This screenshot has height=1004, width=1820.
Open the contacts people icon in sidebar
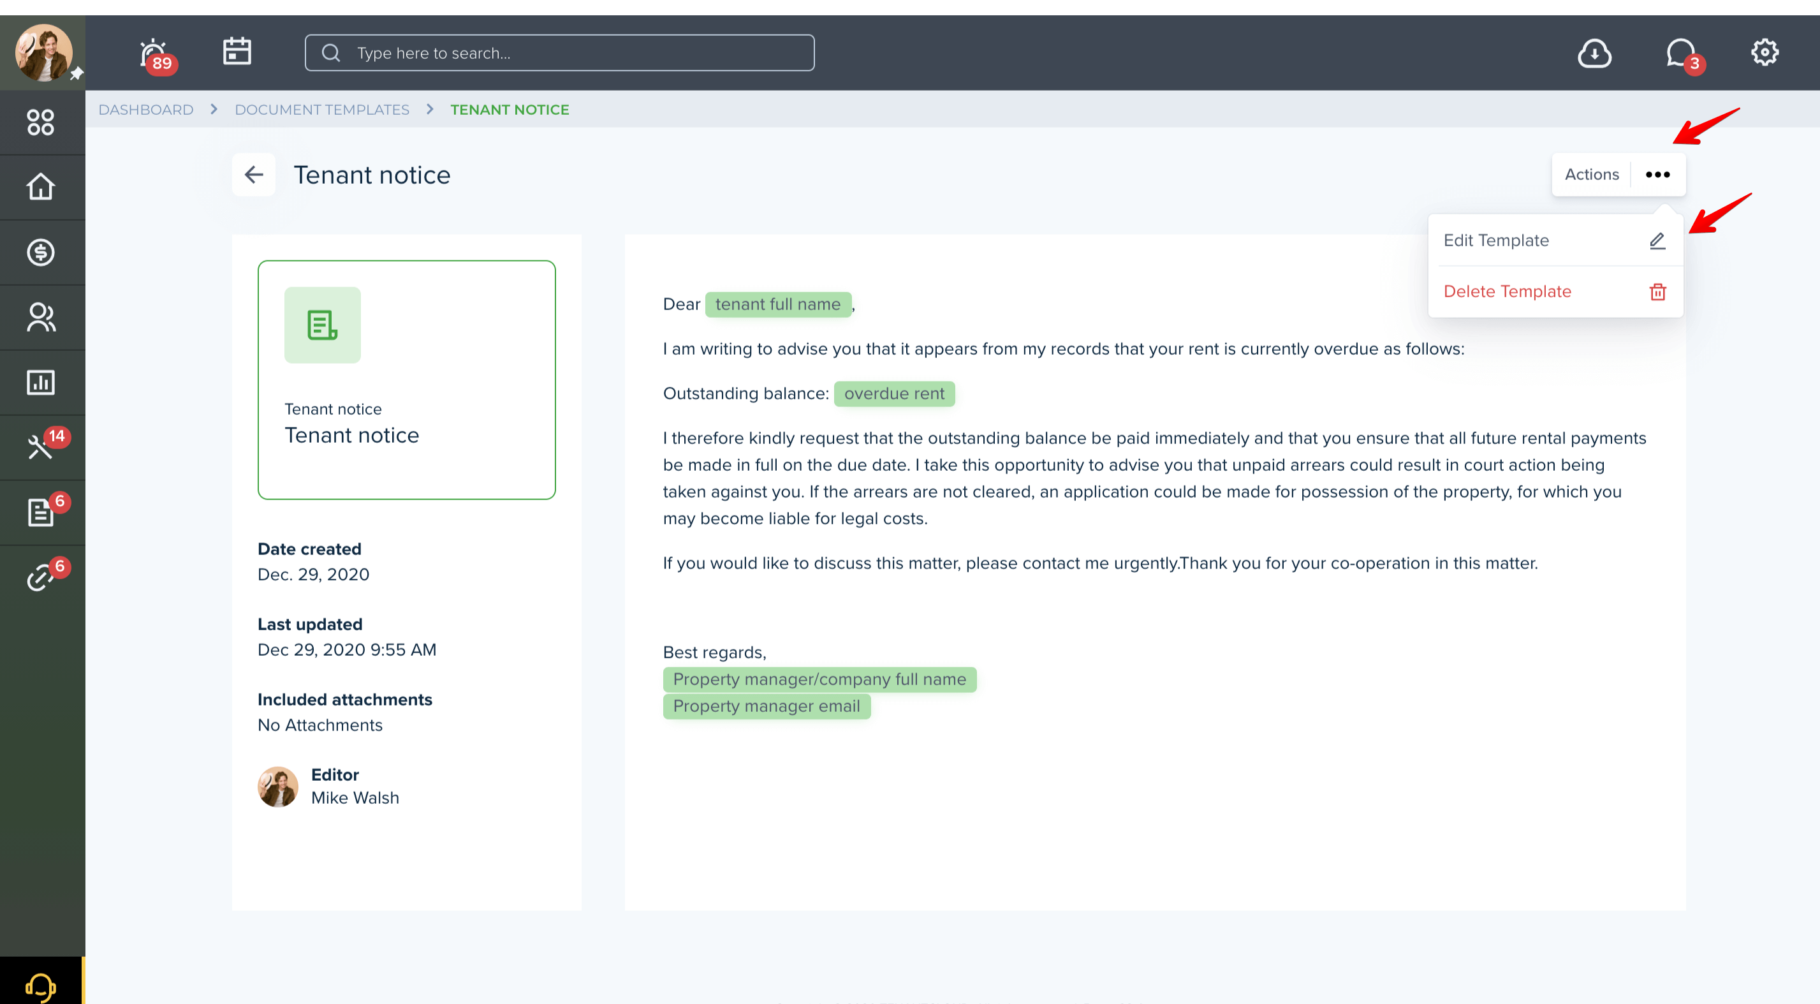click(41, 317)
